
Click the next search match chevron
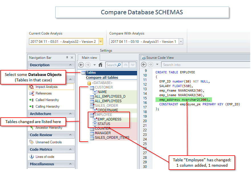132,65
